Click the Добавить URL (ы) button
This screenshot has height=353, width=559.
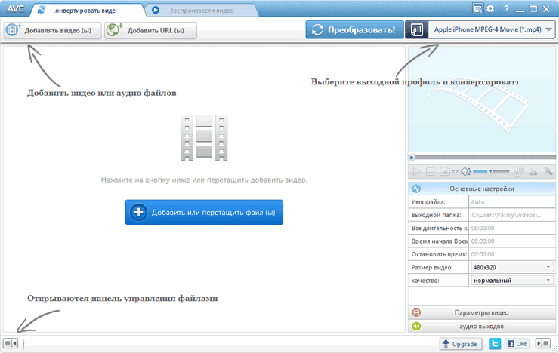tap(150, 30)
